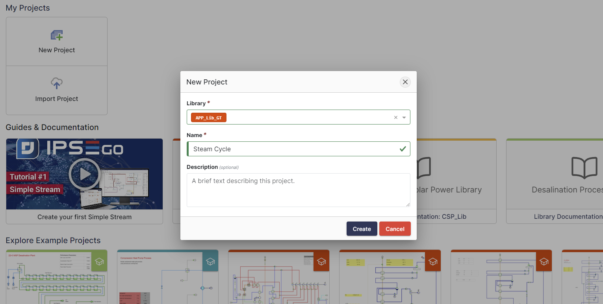
Task: Click the Import Project cloud icon
Action: coord(57,83)
